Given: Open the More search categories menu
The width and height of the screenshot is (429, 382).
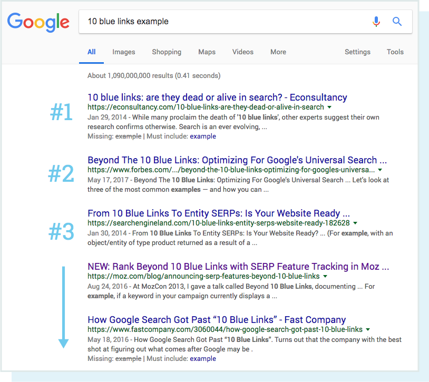Looking at the screenshot, I should 278,52.
